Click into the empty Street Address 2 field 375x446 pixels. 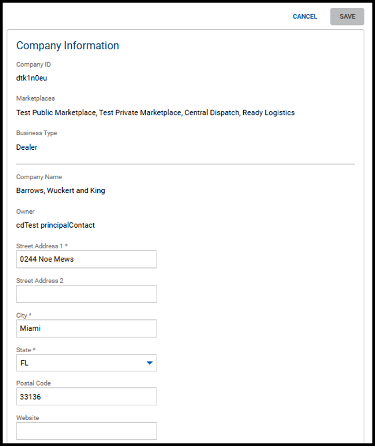coord(87,294)
